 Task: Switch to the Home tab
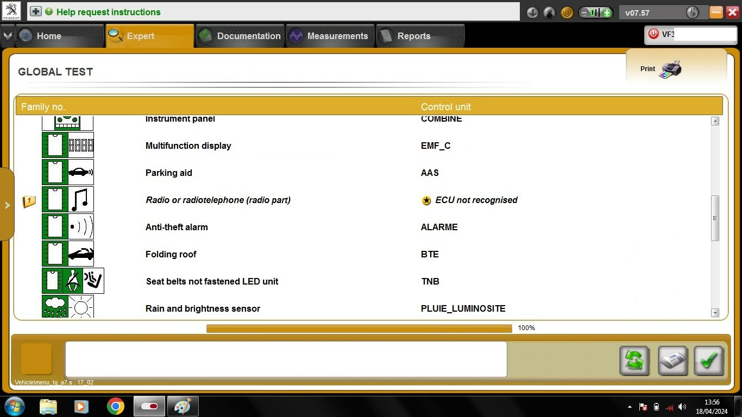pyautogui.click(x=60, y=36)
